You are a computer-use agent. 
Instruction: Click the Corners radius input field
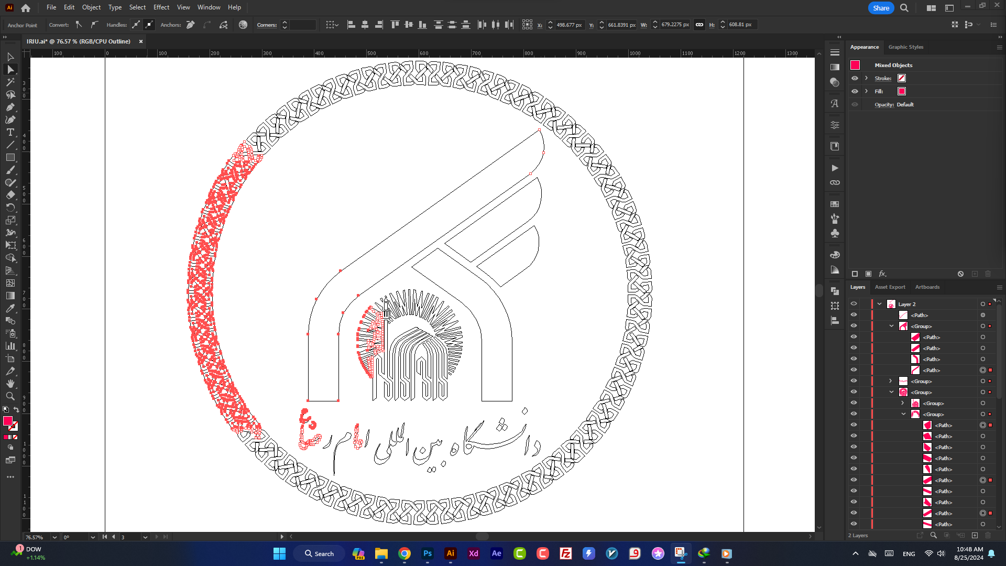(x=303, y=25)
